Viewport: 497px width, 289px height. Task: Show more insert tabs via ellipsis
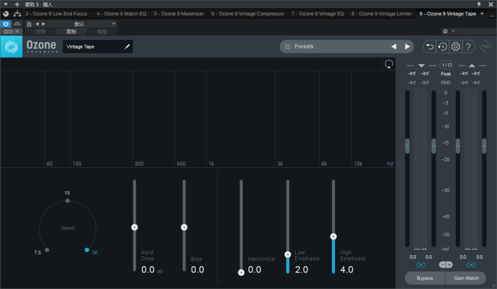pyautogui.click(x=492, y=15)
